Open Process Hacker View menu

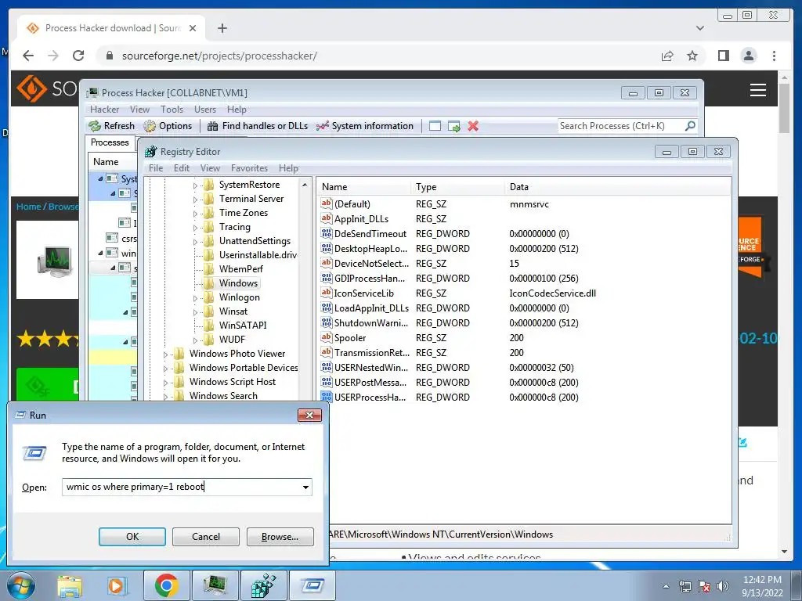click(139, 110)
